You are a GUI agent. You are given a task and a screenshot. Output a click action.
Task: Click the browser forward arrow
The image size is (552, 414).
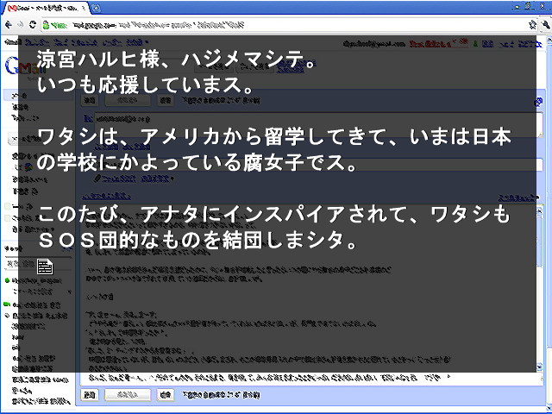[20, 25]
